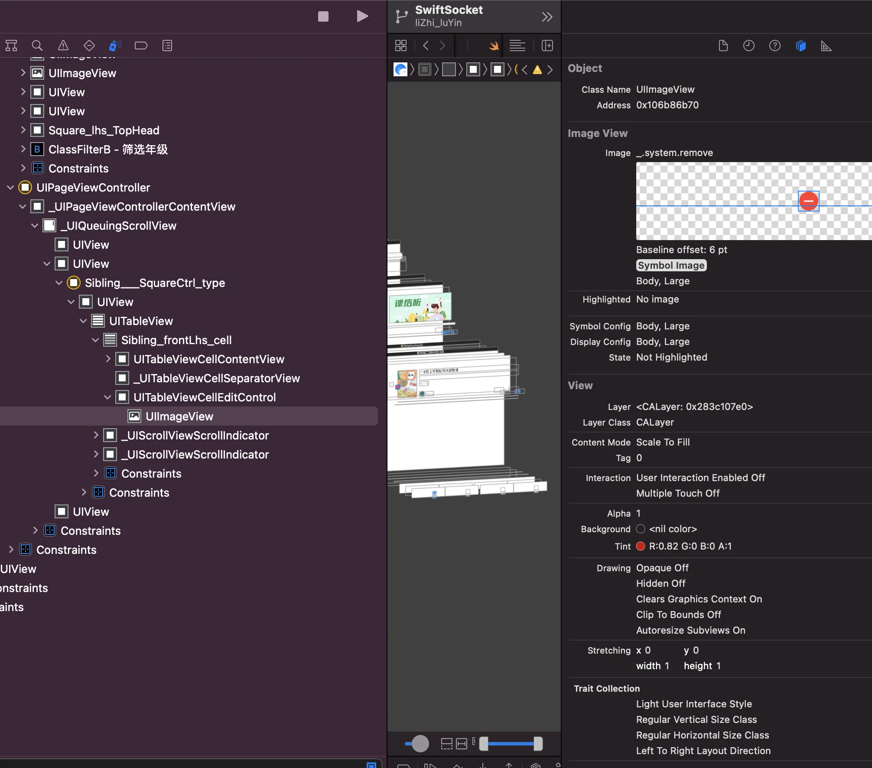Toggle the editor options lines icon

(517, 46)
